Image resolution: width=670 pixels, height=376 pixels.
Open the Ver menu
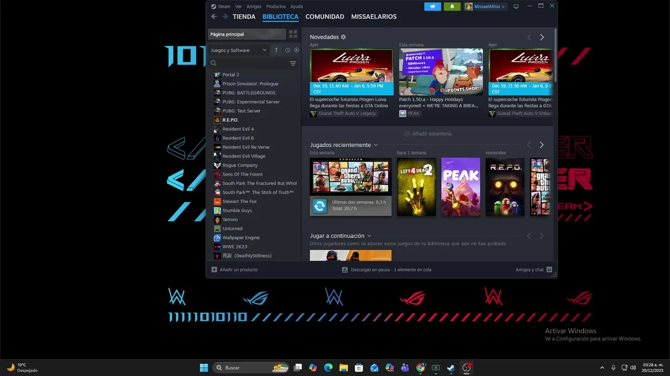click(238, 6)
